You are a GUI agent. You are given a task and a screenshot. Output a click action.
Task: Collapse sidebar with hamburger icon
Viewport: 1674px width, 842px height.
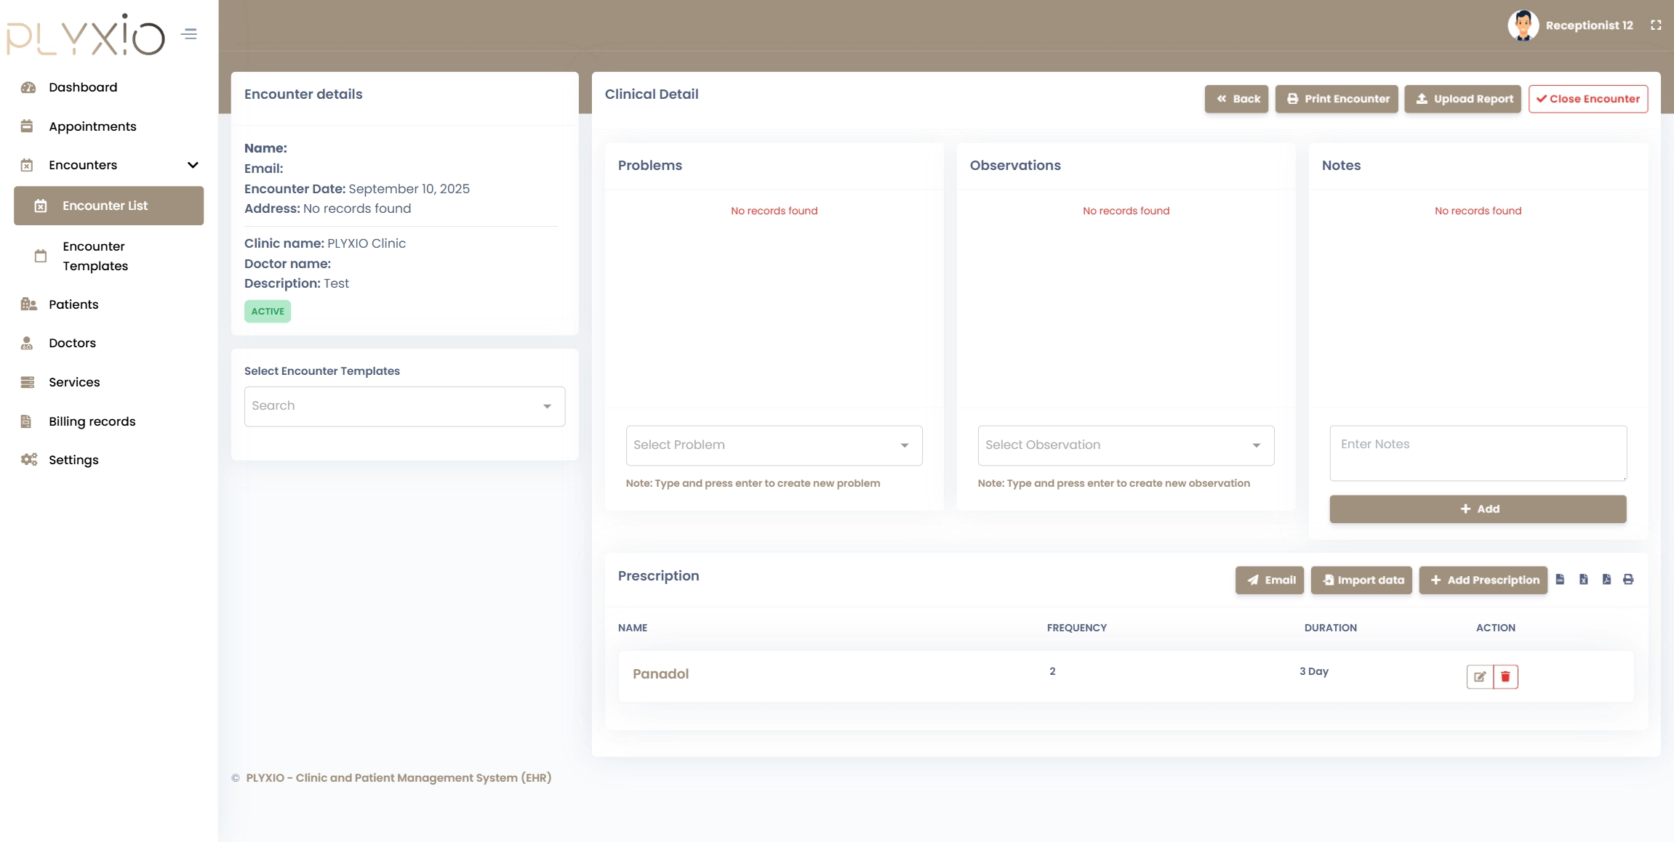point(189,34)
